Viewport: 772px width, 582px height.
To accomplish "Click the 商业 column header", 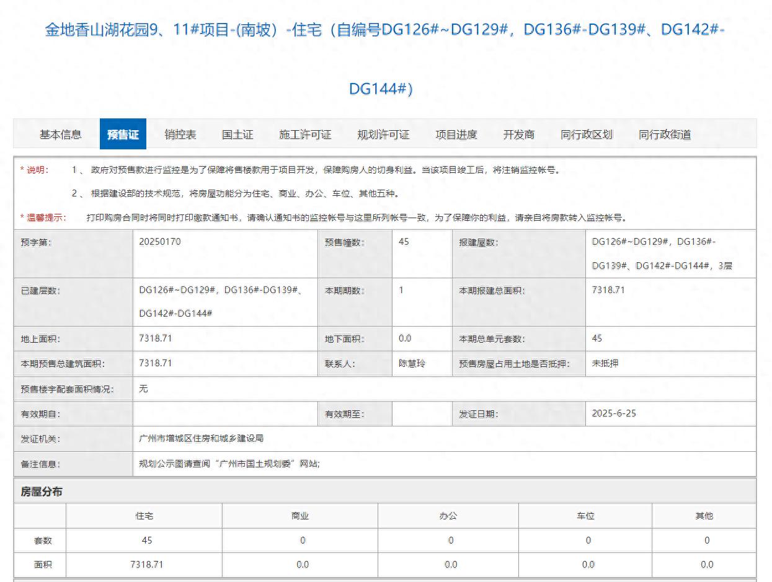I will [x=300, y=516].
